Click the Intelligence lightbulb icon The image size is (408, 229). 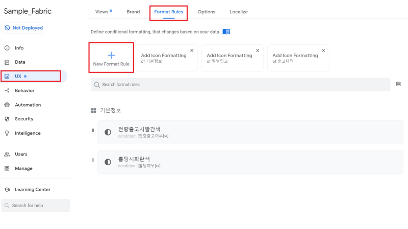(7, 133)
